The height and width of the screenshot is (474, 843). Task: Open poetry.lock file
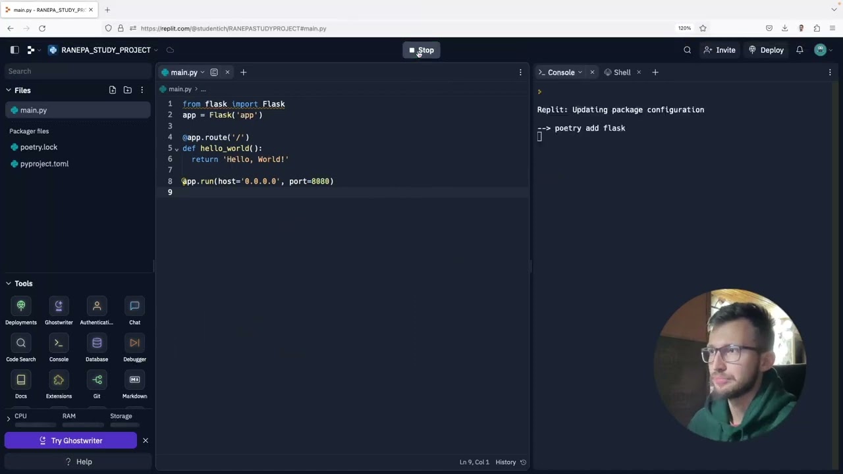pos(78,147)
